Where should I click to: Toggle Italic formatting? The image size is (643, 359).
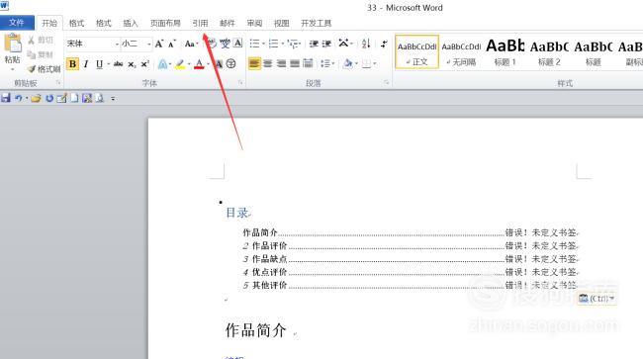(x=86, y=64)
